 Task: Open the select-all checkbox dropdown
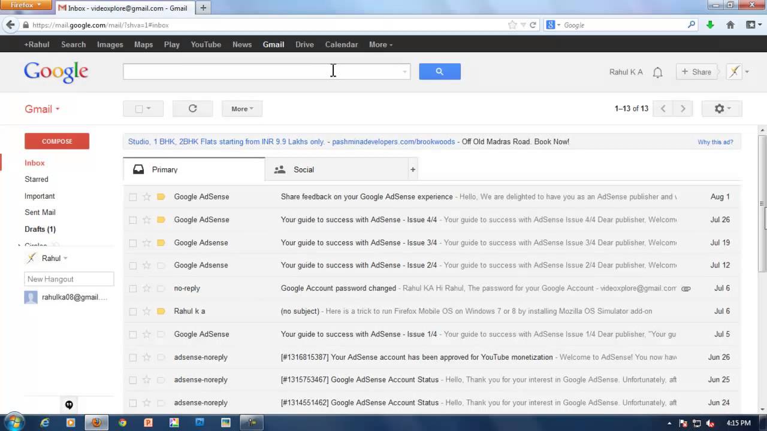[149, 108]
